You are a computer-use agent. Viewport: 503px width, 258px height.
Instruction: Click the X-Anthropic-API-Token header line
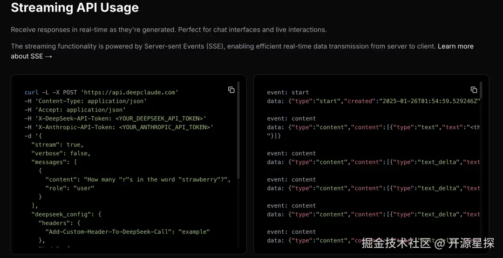pos(119,127)
